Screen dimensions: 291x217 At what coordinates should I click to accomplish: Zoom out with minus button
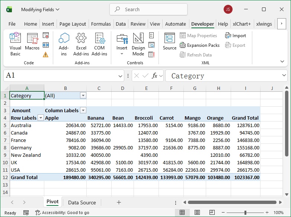pyautogui.click(x=223, y=213)
